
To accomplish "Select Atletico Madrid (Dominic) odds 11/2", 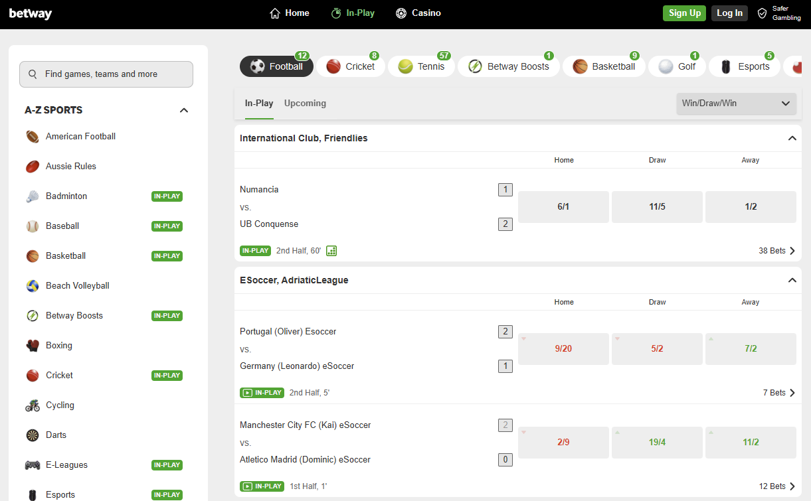I will point(751,443).
